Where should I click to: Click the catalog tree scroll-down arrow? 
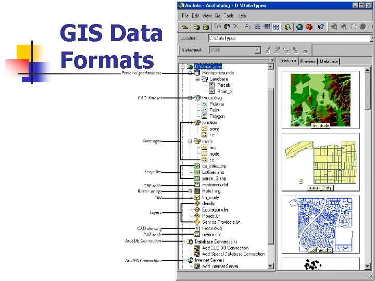270,266
